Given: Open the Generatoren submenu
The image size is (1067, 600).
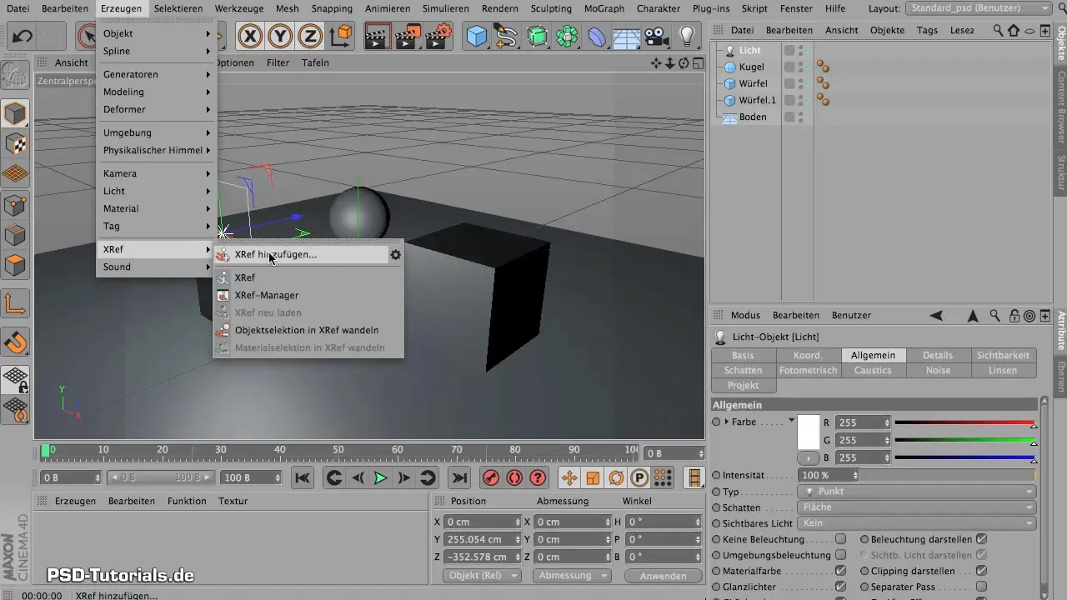Looking at the screenshot, I should pyautogui.click(x=157, y=74).
